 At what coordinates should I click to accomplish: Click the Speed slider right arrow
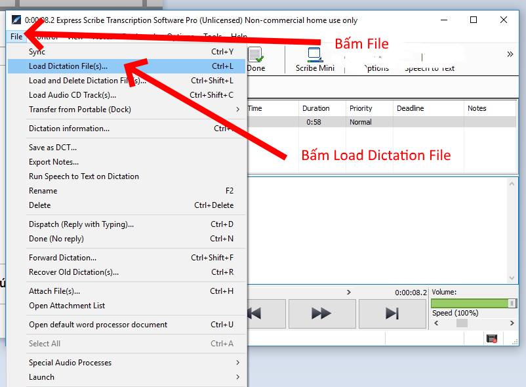tap(512, 323)
